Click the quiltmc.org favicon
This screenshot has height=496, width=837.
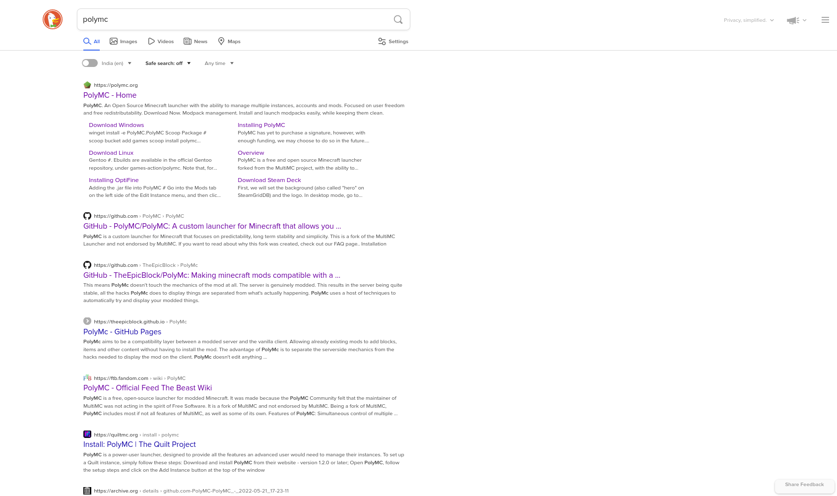pos(87,434)
